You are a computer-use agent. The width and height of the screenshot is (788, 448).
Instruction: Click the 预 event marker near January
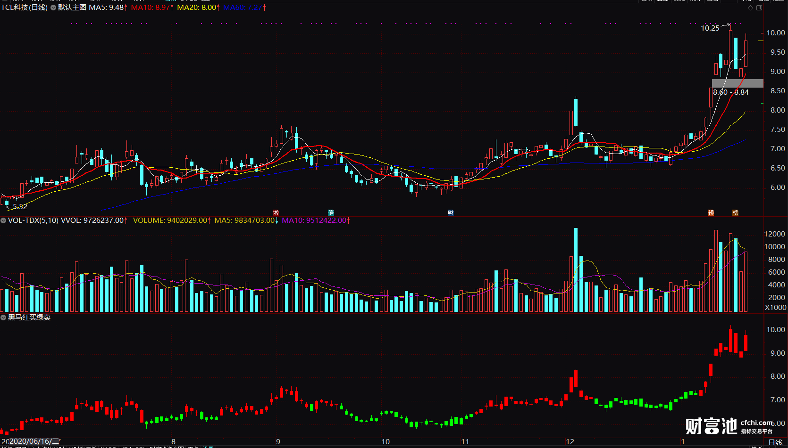711,213
